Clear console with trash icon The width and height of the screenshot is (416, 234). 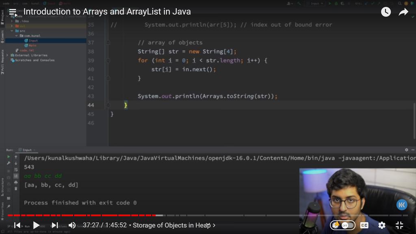pyautogui.click(x=16, y=188)
